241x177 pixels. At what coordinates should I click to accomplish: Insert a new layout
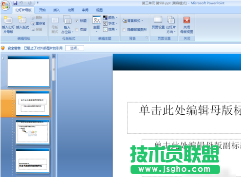(22, 23)
